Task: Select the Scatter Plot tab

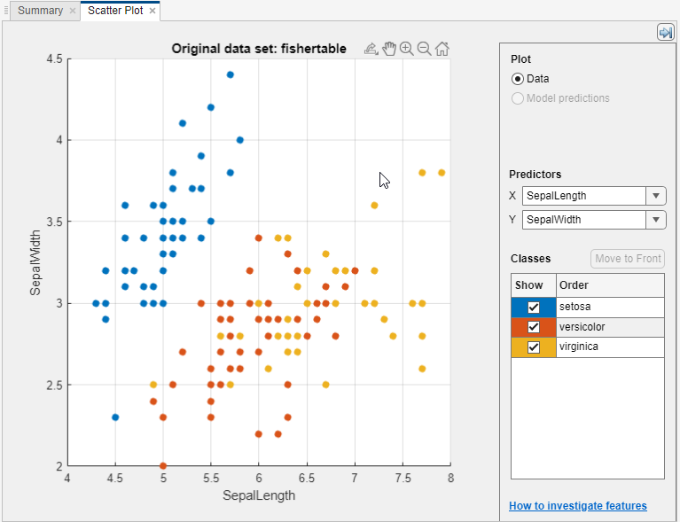Action: click(x=115, y=12)
